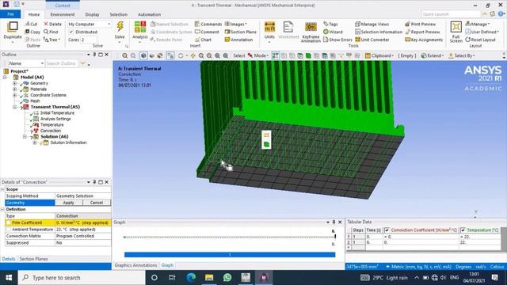Click Report Preview
The image size is (507, 285).
click(422, 32)
